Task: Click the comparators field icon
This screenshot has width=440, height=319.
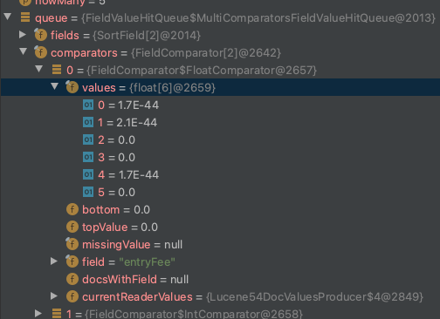Action: coord(40,52)
